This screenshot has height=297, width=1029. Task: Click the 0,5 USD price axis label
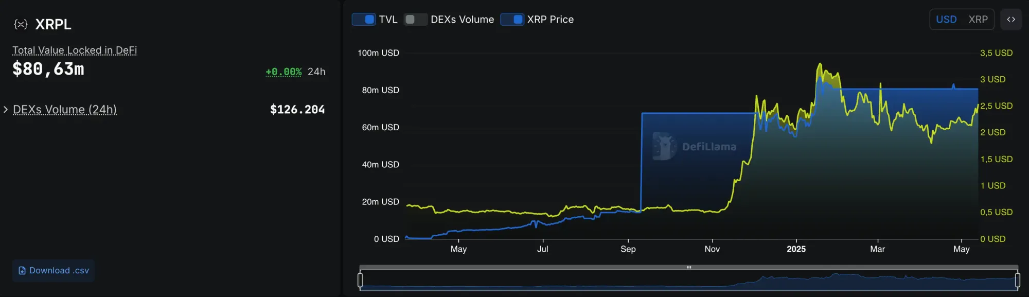(x=996, y=212)
